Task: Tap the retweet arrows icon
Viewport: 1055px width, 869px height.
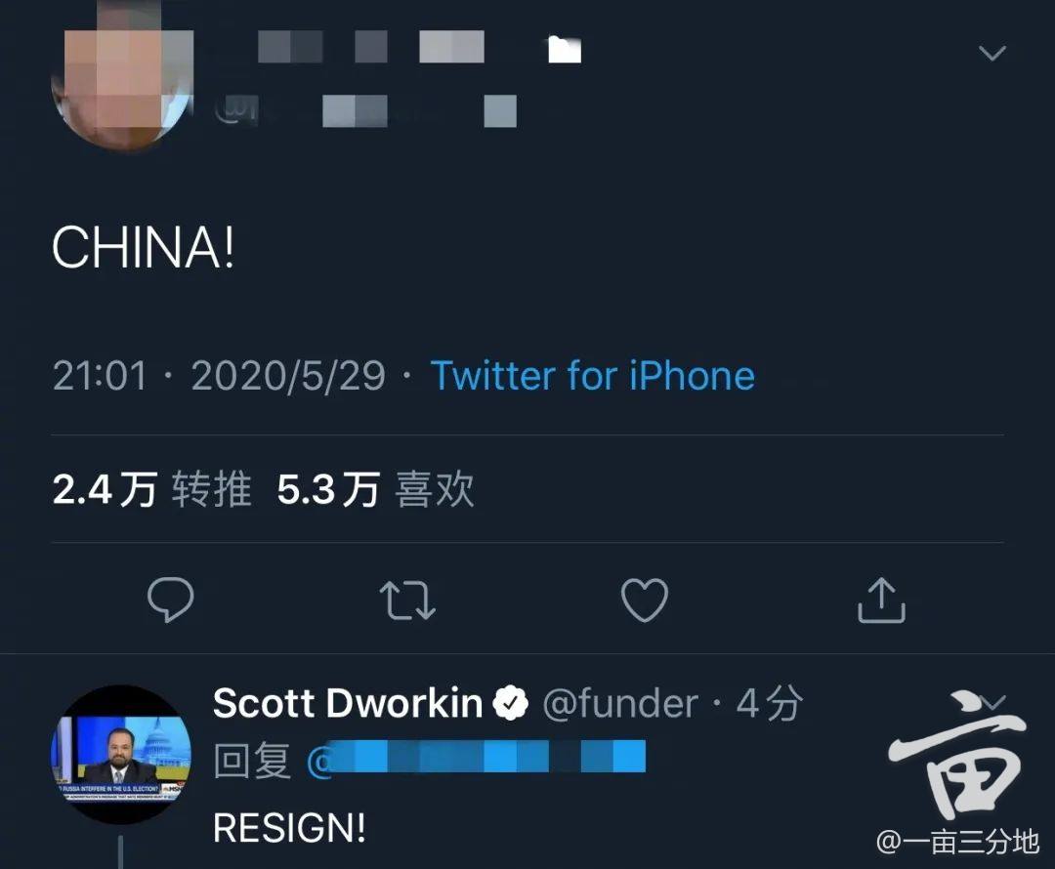Action: click(x=407, y=600)
